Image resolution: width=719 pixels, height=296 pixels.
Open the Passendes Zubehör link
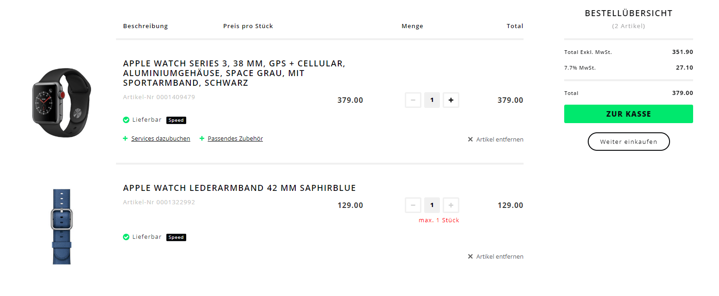[235, 138]
